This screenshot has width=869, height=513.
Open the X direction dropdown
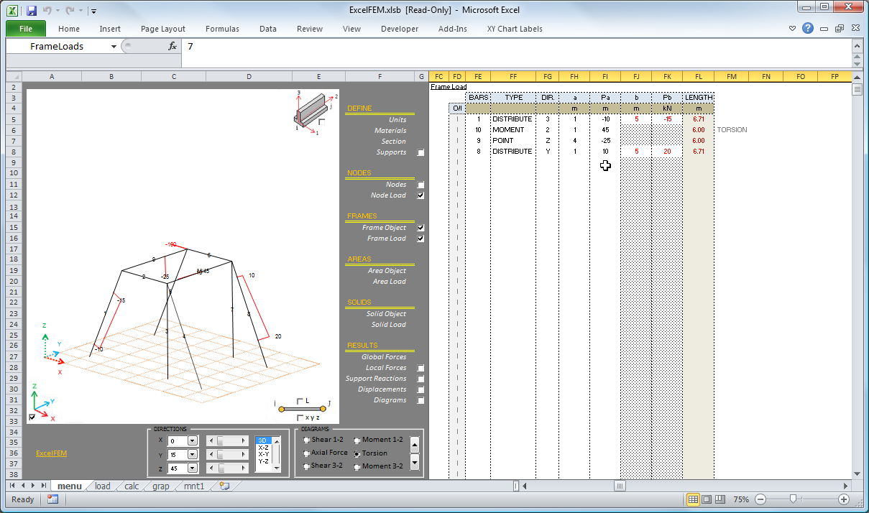coord(193,440)
